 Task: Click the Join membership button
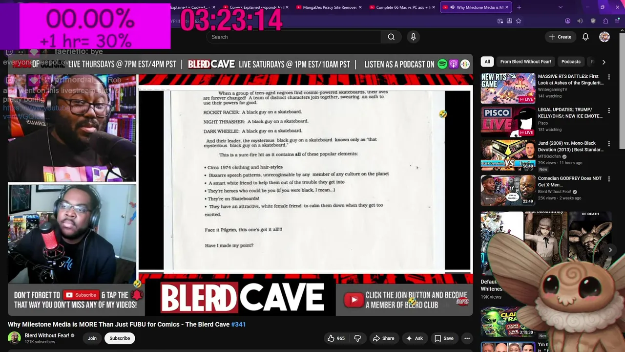(x=92, y=338)
